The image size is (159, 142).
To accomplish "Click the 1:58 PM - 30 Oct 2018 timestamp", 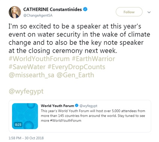I will coord(26,138).
